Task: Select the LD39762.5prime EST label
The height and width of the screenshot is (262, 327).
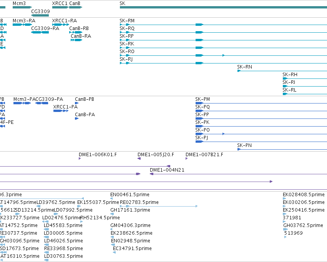Action: pos(56,202)
